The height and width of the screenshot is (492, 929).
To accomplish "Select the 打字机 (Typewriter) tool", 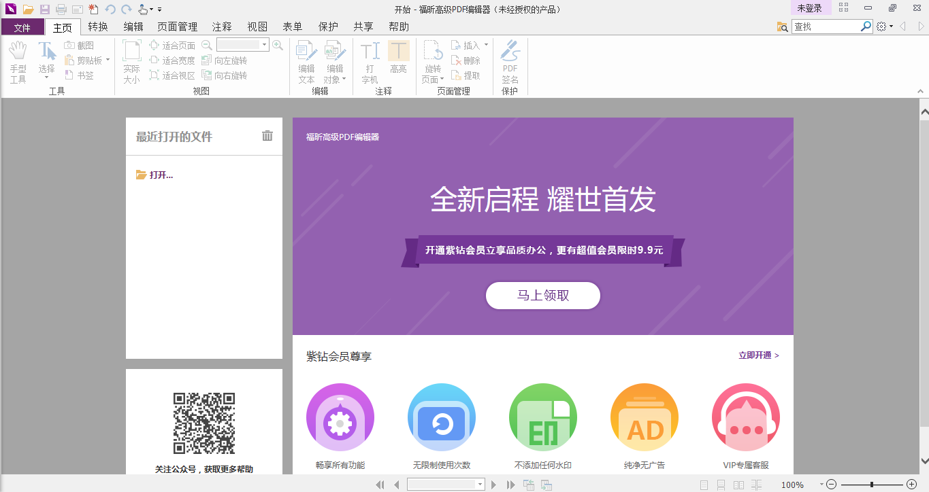I will click(x=368, y=60).
